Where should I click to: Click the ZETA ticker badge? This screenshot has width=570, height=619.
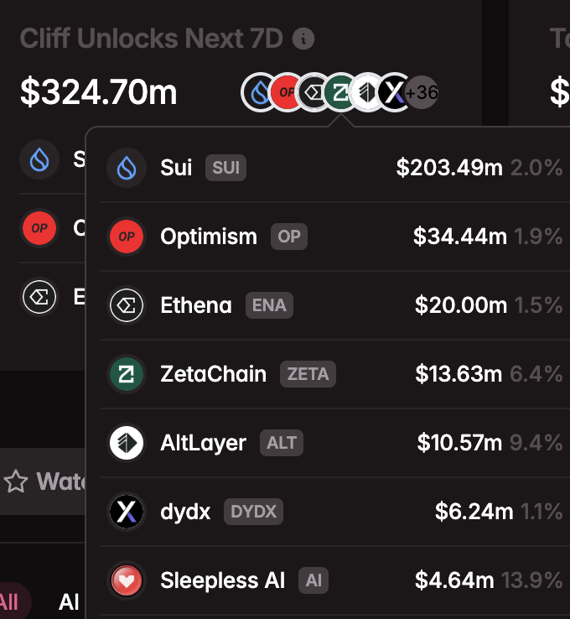click(x=308, y=374)
